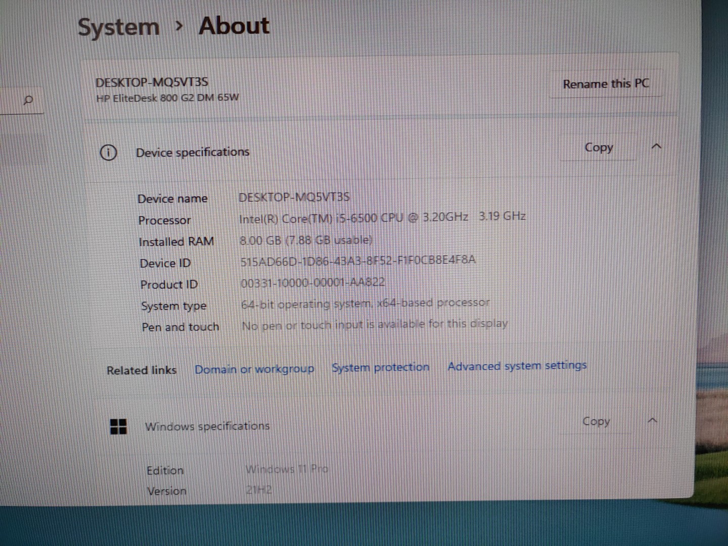Click the Device ID label
Screen dimensions: 728x546
(x=165, y=263)
